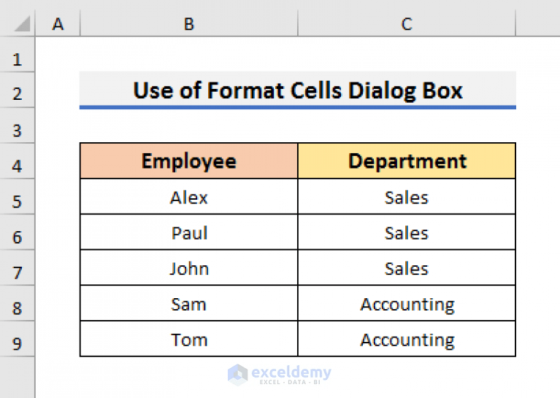
Task: Select the 'Alex' cell
Action: coord(189,197)
